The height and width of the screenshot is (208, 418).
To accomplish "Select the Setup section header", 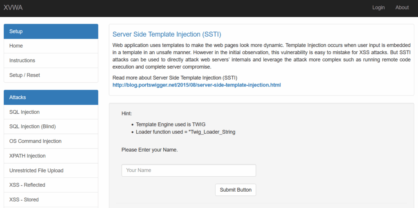I will pos(51,31).
